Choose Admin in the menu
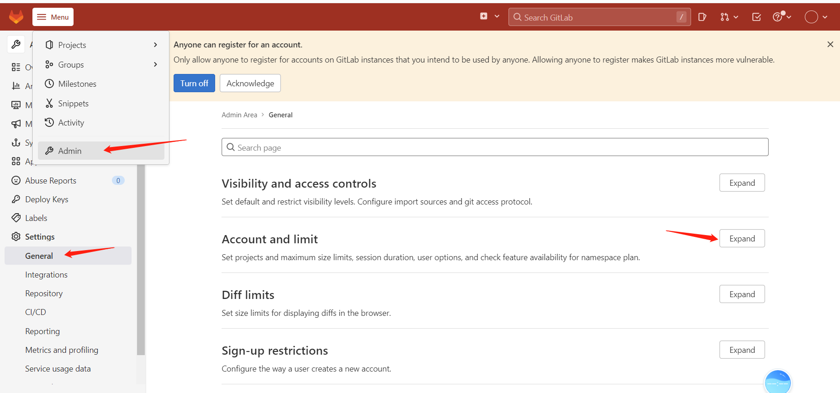This screenshot has height=393, width=840. (x=101, y=151)
